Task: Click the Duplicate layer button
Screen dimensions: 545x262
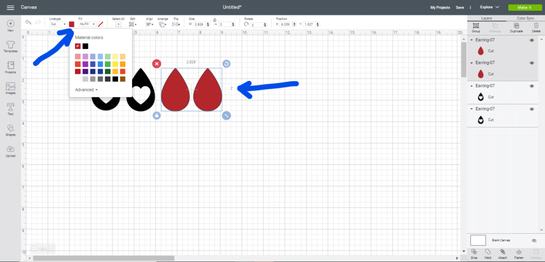Action: click(516, 27)
